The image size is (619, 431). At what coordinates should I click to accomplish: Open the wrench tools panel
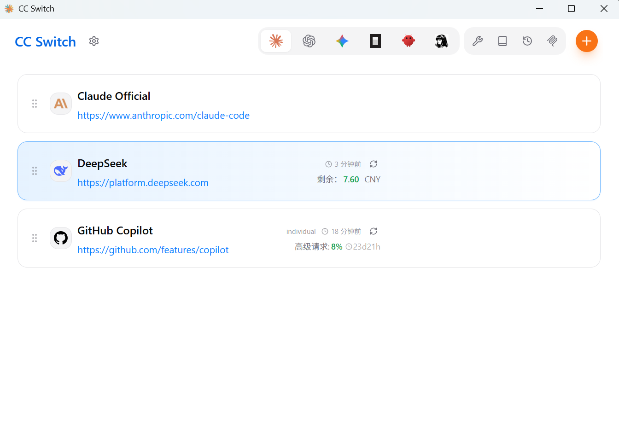478,41
